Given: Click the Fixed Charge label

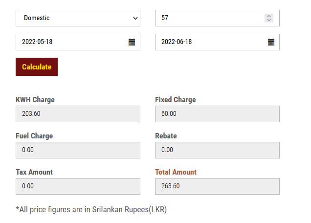Looking at the screenshot, I should click(176, 100).
